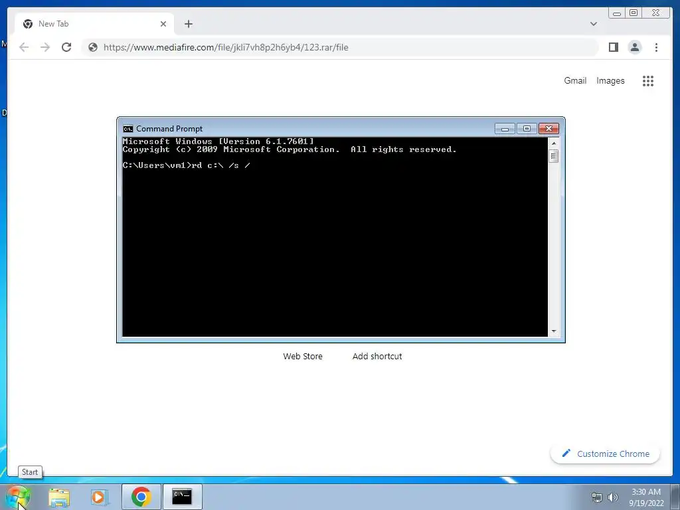
Task: Click the Show desktop strip
Action: [676, 497]
